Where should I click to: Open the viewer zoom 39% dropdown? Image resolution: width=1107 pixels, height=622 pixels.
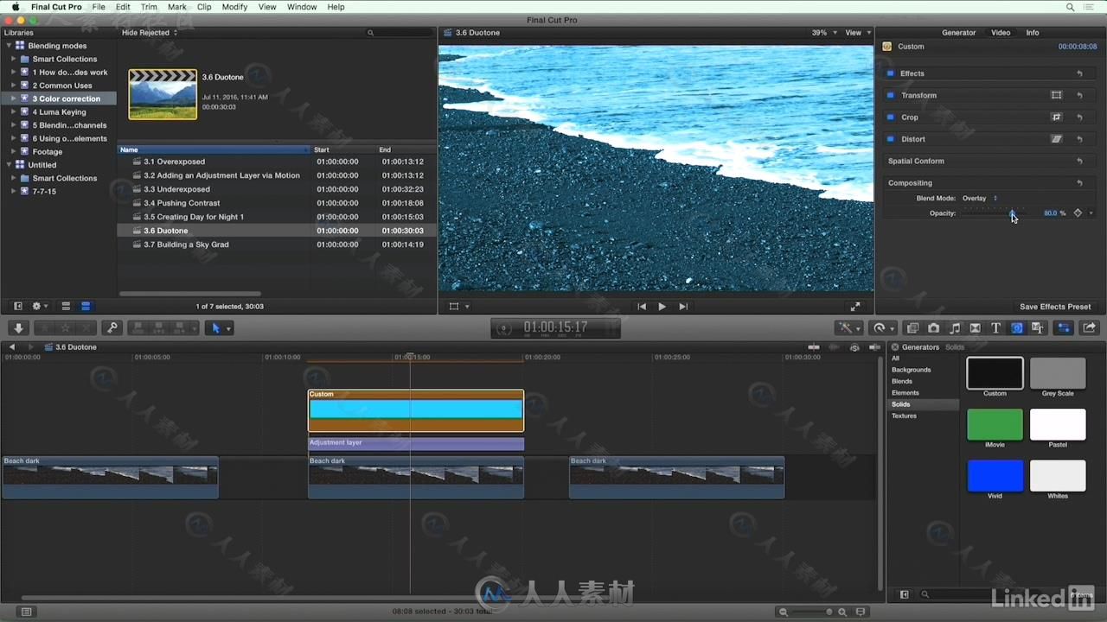click(x=824, y=33)
